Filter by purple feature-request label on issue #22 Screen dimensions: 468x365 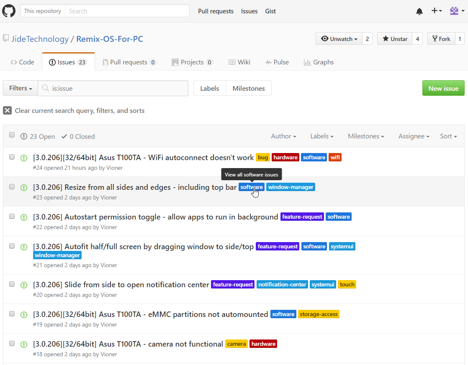click(302, 217)
